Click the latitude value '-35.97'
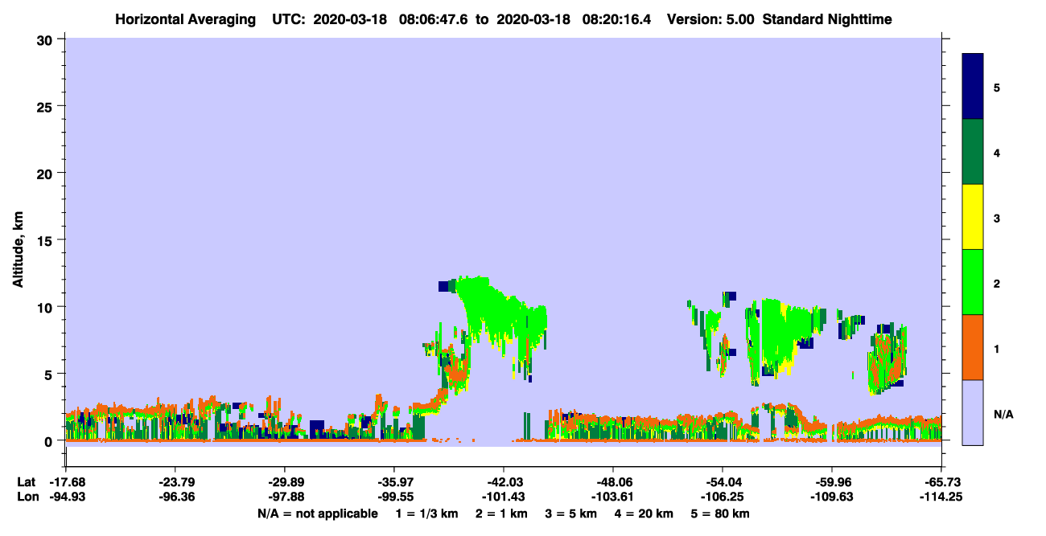The height and width of the screenshot is (536, 1046). tap(394, 482)
